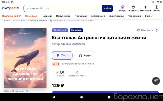Tap the Android home circle button

coord(81,97)
